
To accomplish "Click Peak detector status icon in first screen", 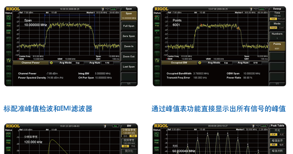I will [x=9, y=18].
